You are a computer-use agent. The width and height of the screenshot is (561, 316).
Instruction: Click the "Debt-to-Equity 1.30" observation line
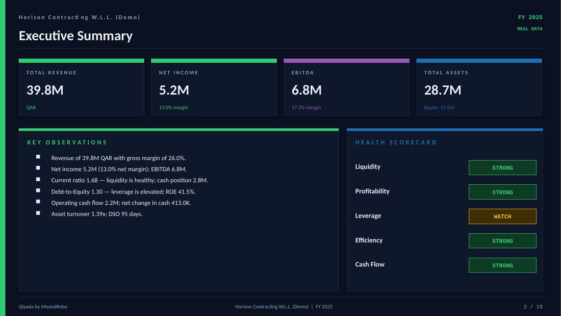pyautogui.click(x=123, y=191)
